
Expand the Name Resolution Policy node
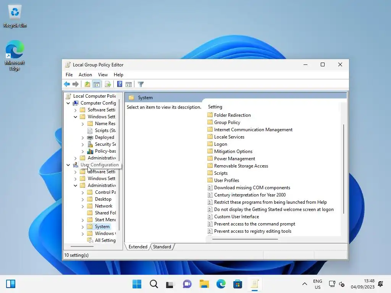pyautogui.click(x=82, y=124)
